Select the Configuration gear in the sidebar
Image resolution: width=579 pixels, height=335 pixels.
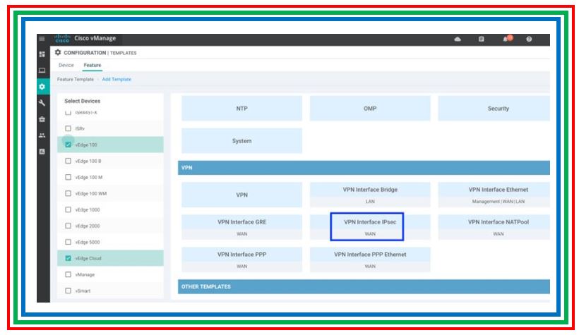[x=42, y=87]
